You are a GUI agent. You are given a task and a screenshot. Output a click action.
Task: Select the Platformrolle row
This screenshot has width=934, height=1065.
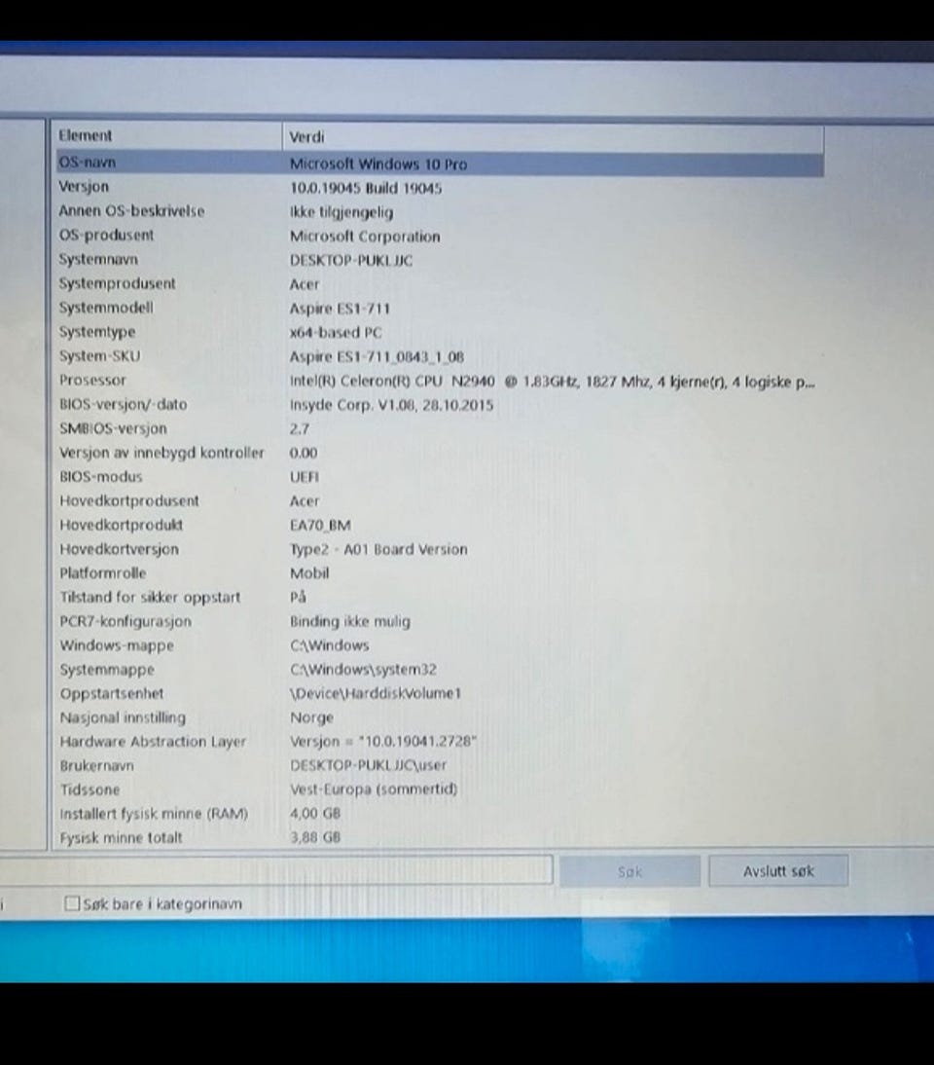(440, 573)
